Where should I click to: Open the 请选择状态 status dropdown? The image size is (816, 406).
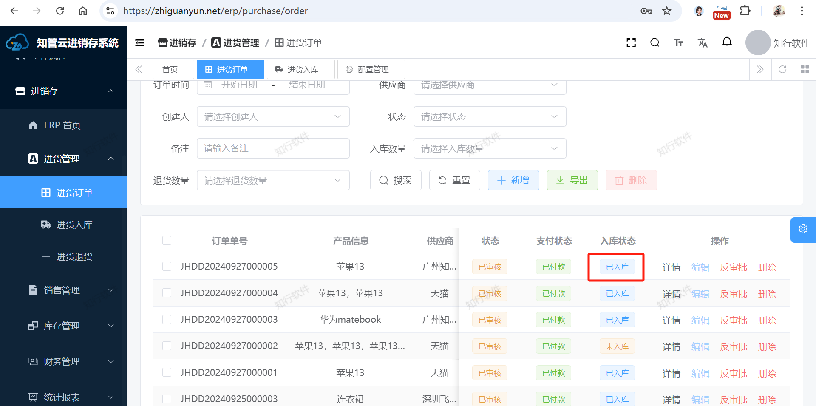tap(490, 116)
